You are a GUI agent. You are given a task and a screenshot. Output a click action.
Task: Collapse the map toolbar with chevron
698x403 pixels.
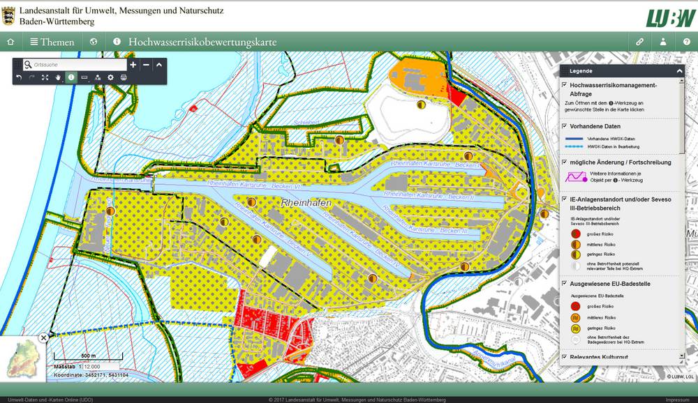(x=159, y=65)
